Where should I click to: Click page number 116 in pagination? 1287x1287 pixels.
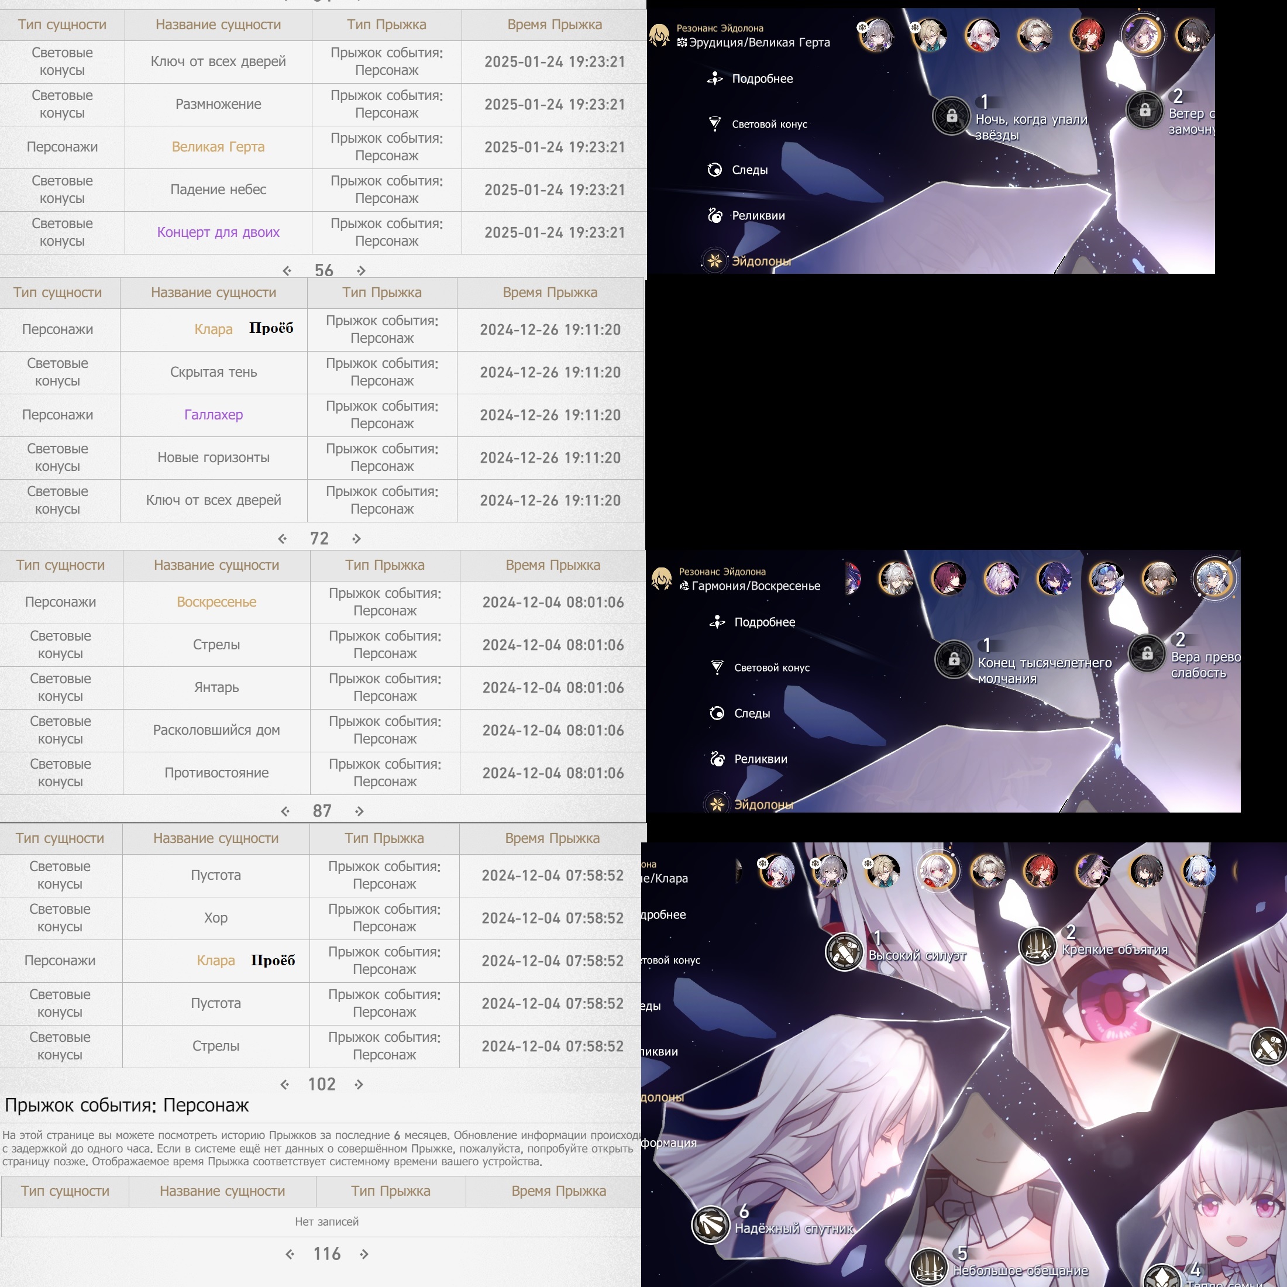(327, 1254)
